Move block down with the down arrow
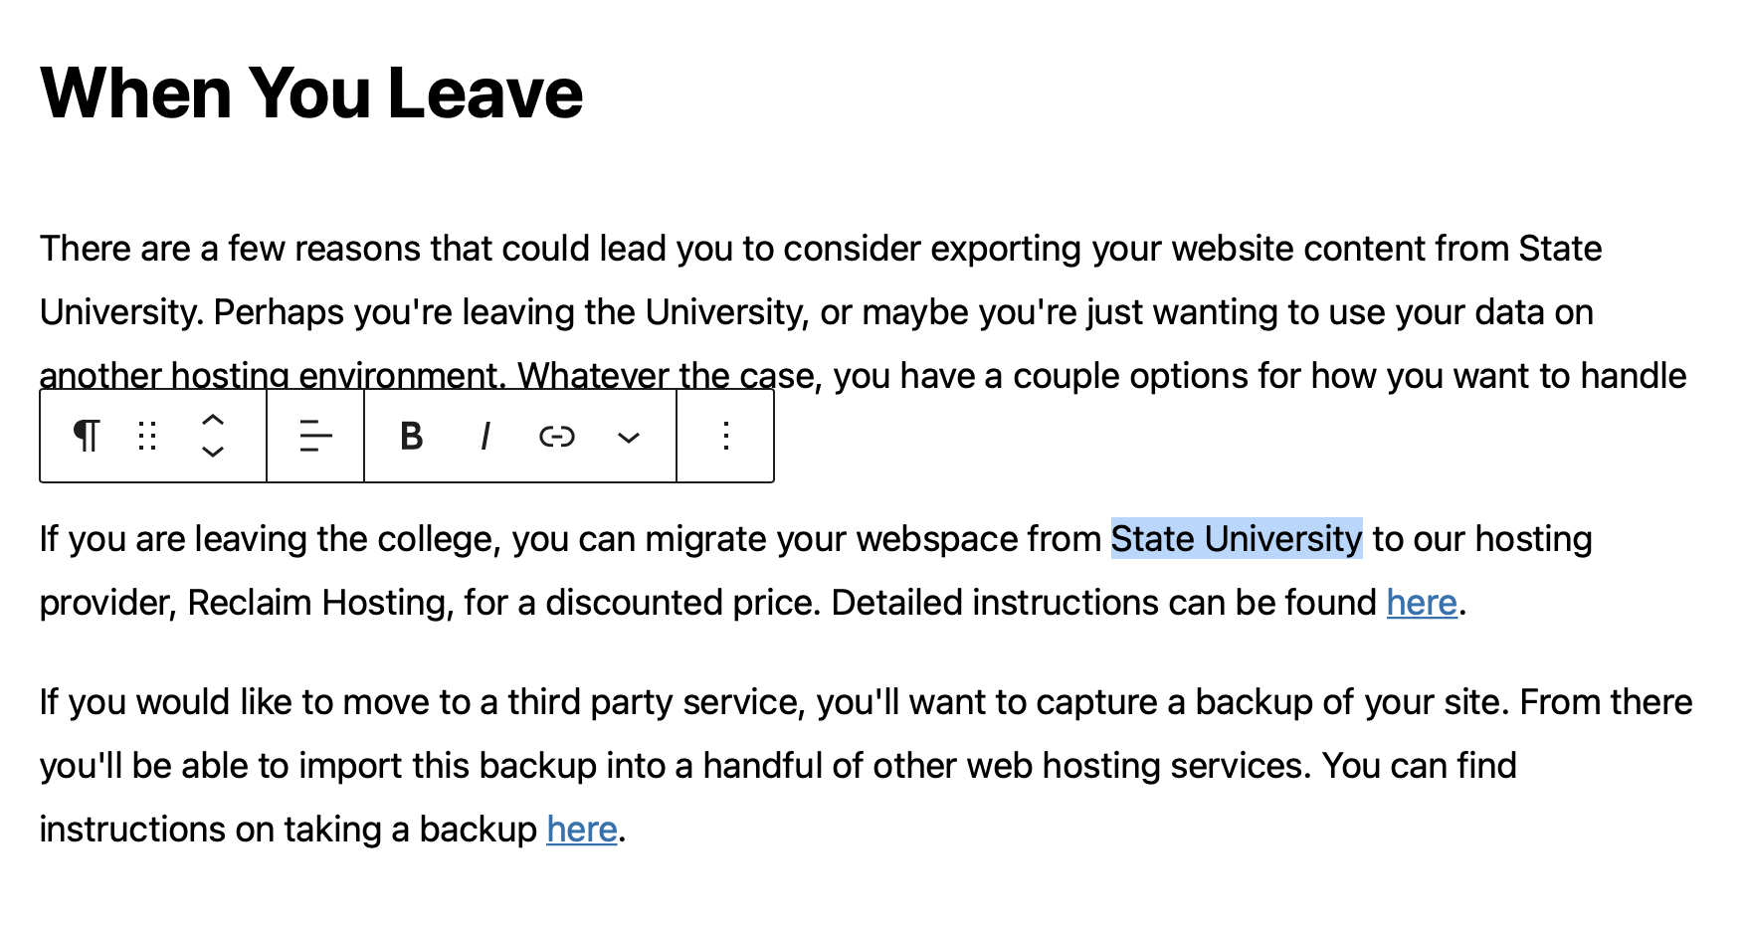 coord(213,452)
